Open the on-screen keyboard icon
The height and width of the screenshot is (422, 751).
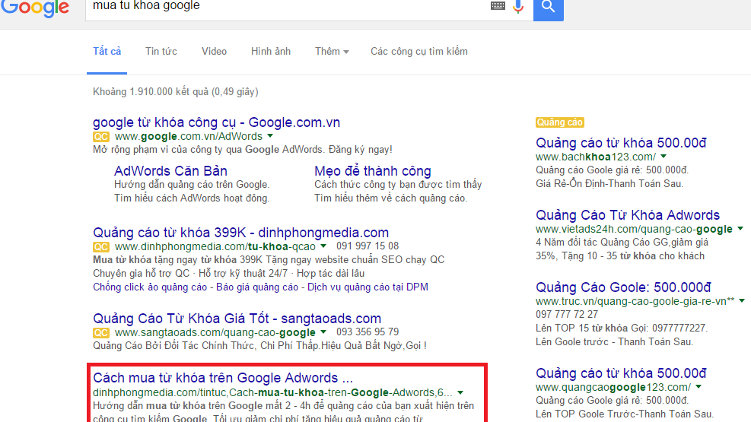498,6
